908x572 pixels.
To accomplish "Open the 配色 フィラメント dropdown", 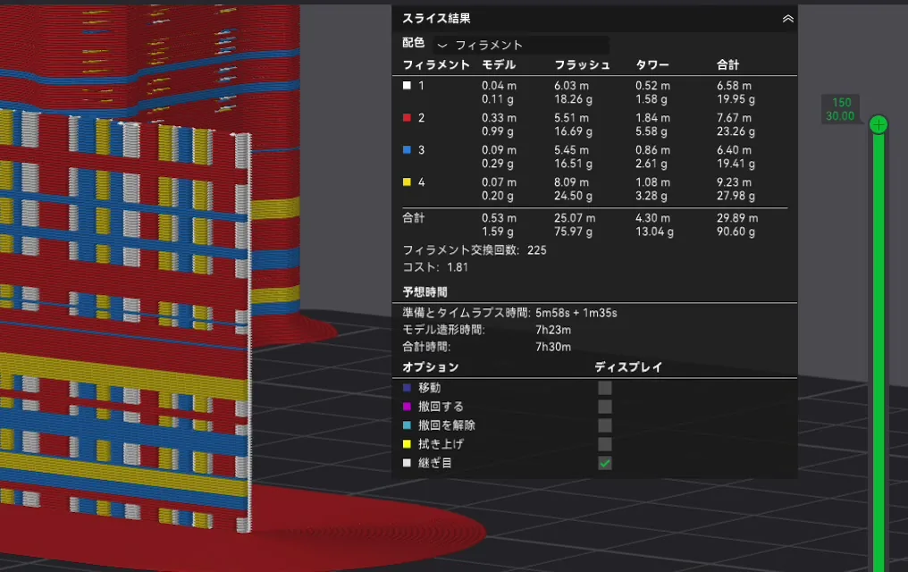I will pos(521,45).
